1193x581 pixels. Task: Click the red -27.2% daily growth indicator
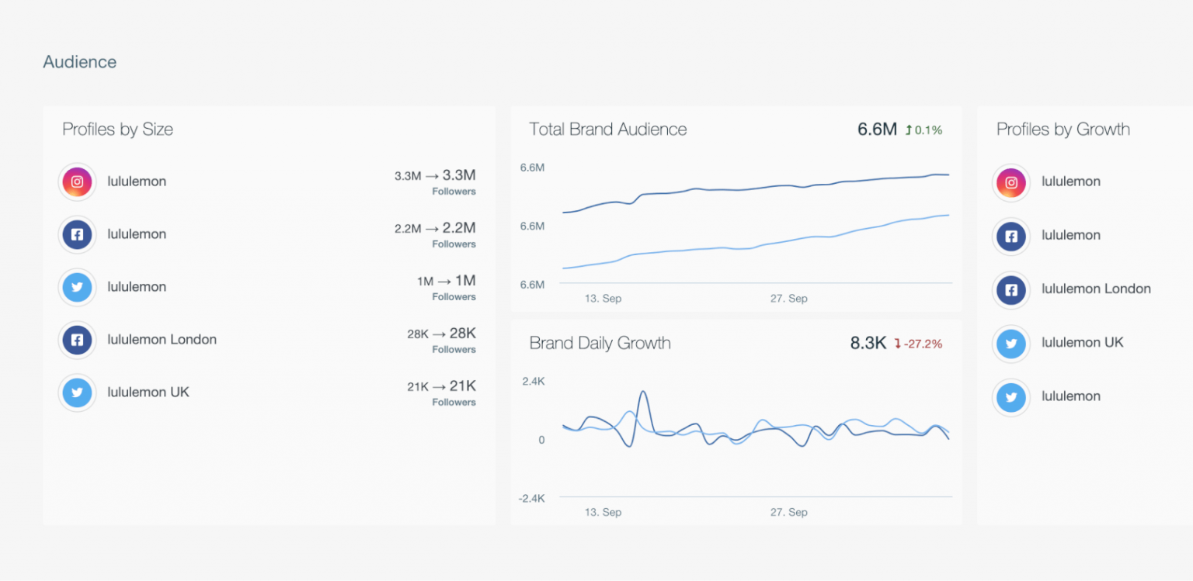tap(918, 344)
